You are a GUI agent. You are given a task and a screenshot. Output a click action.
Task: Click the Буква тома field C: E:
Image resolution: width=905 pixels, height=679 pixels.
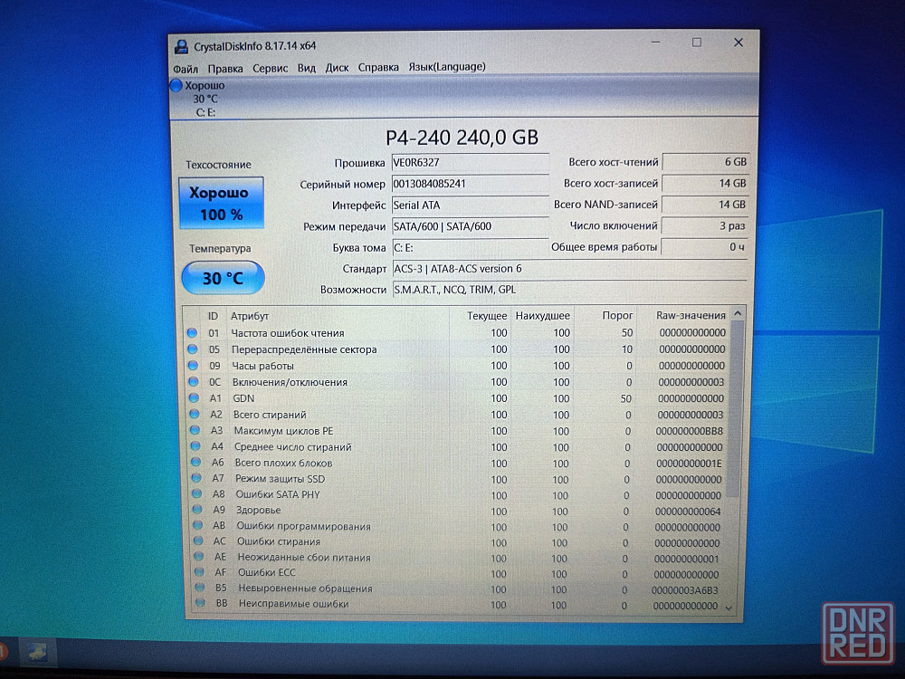[470, 248]
